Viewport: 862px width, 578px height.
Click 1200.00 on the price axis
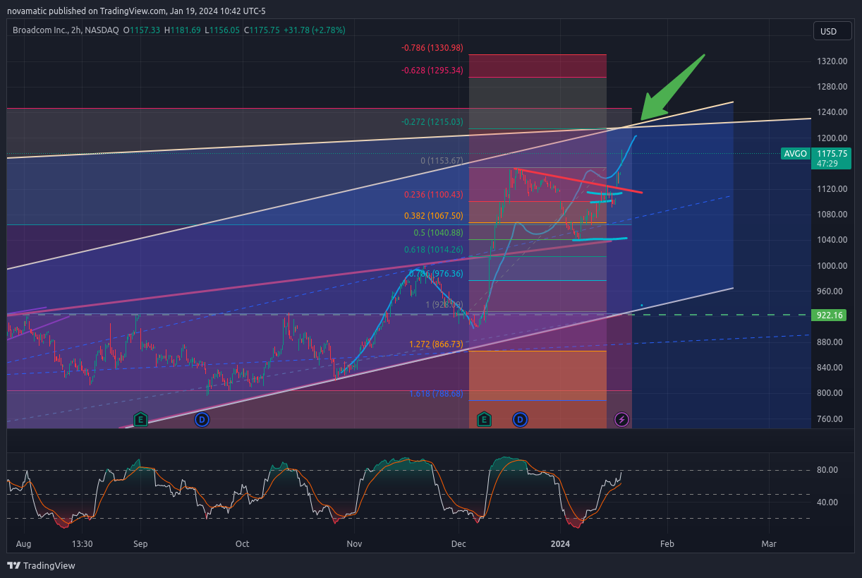pos(832,138)
